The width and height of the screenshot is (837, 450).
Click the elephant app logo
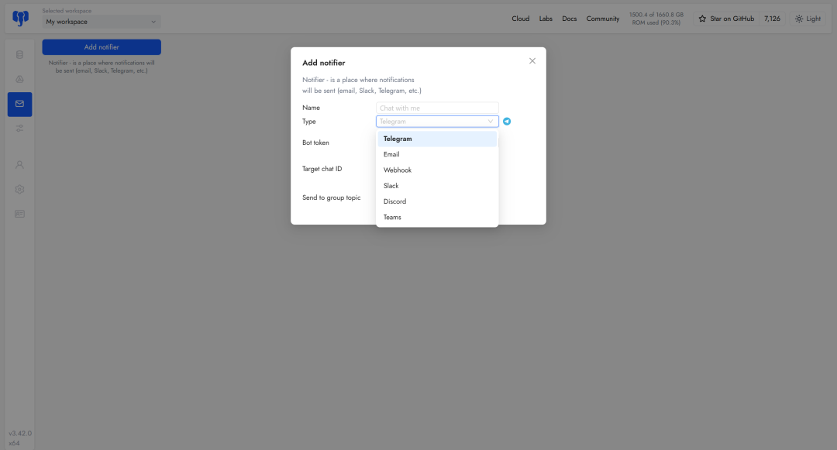pyautogui.click(x=20, y=18)
